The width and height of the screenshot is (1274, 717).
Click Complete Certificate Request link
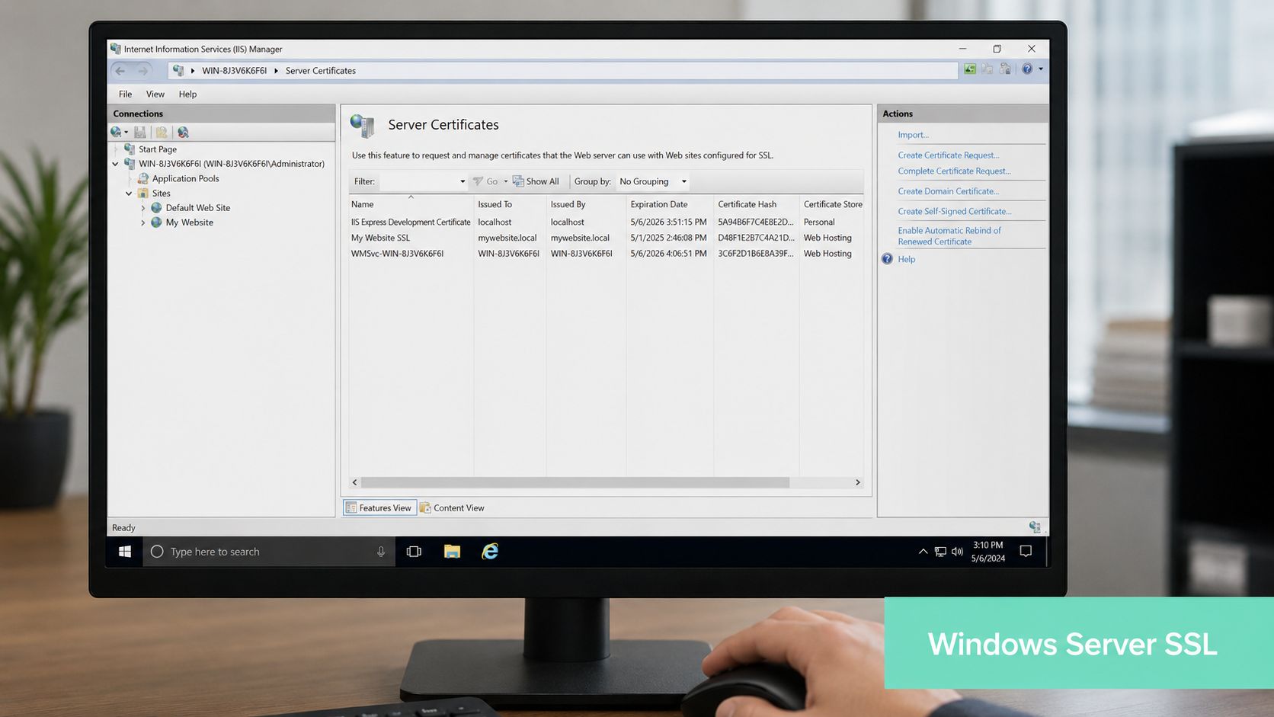point(954,171)
